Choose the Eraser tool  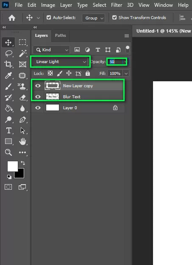tap(22, 97)
